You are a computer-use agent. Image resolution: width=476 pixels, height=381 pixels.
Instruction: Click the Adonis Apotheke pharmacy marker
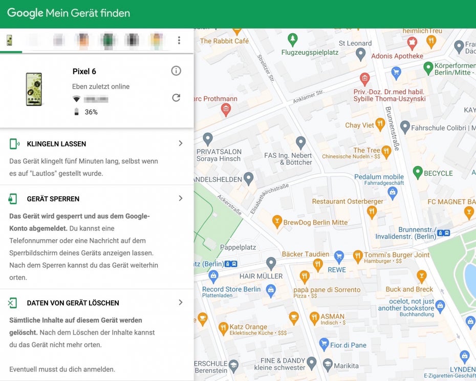(x=412, y=43)
